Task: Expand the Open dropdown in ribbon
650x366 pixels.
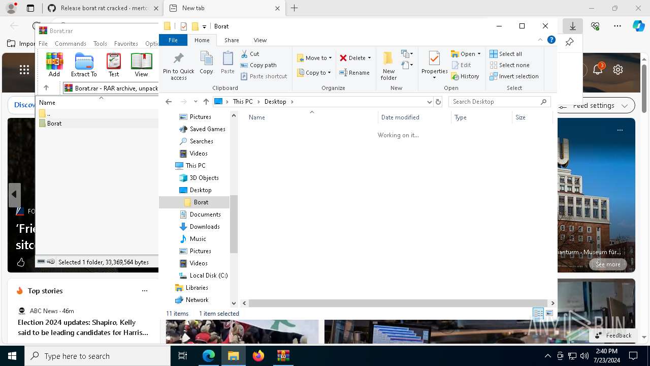Action: coord(479,54)
